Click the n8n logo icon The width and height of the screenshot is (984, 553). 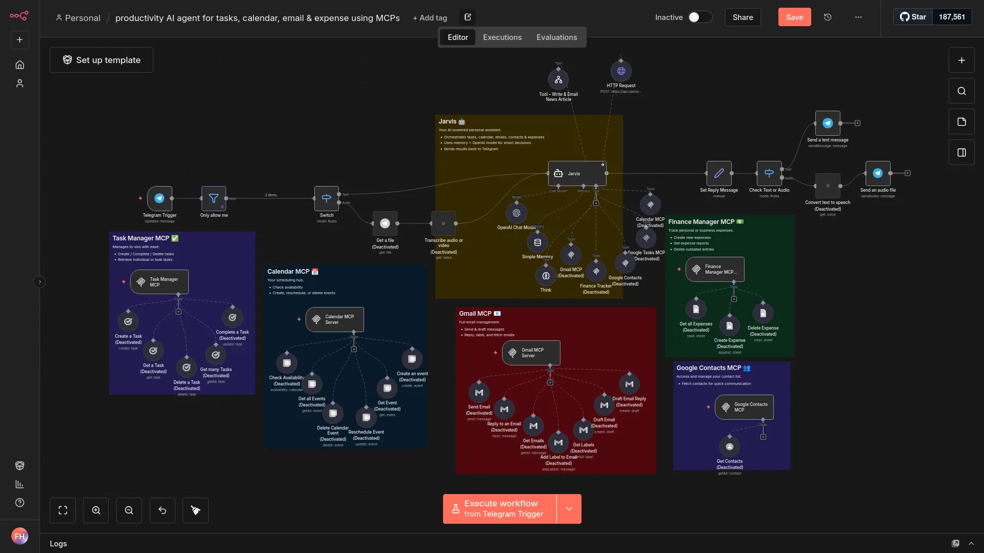tap(19, 16)
